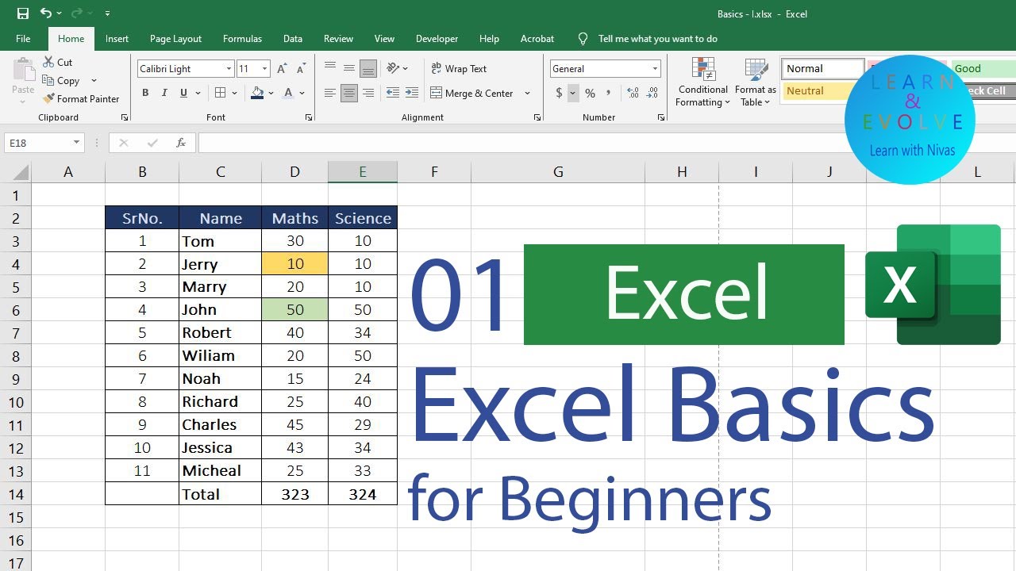Screen dimensions: 1016x571
Task: Apply Comma Style format
Action: [x=609, y=93]
